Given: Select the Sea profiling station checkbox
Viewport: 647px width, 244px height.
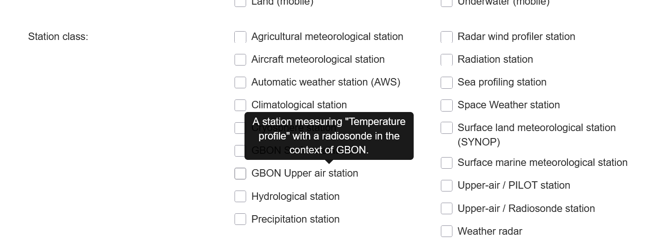Looking at the screenshot, I should point(447,82).
